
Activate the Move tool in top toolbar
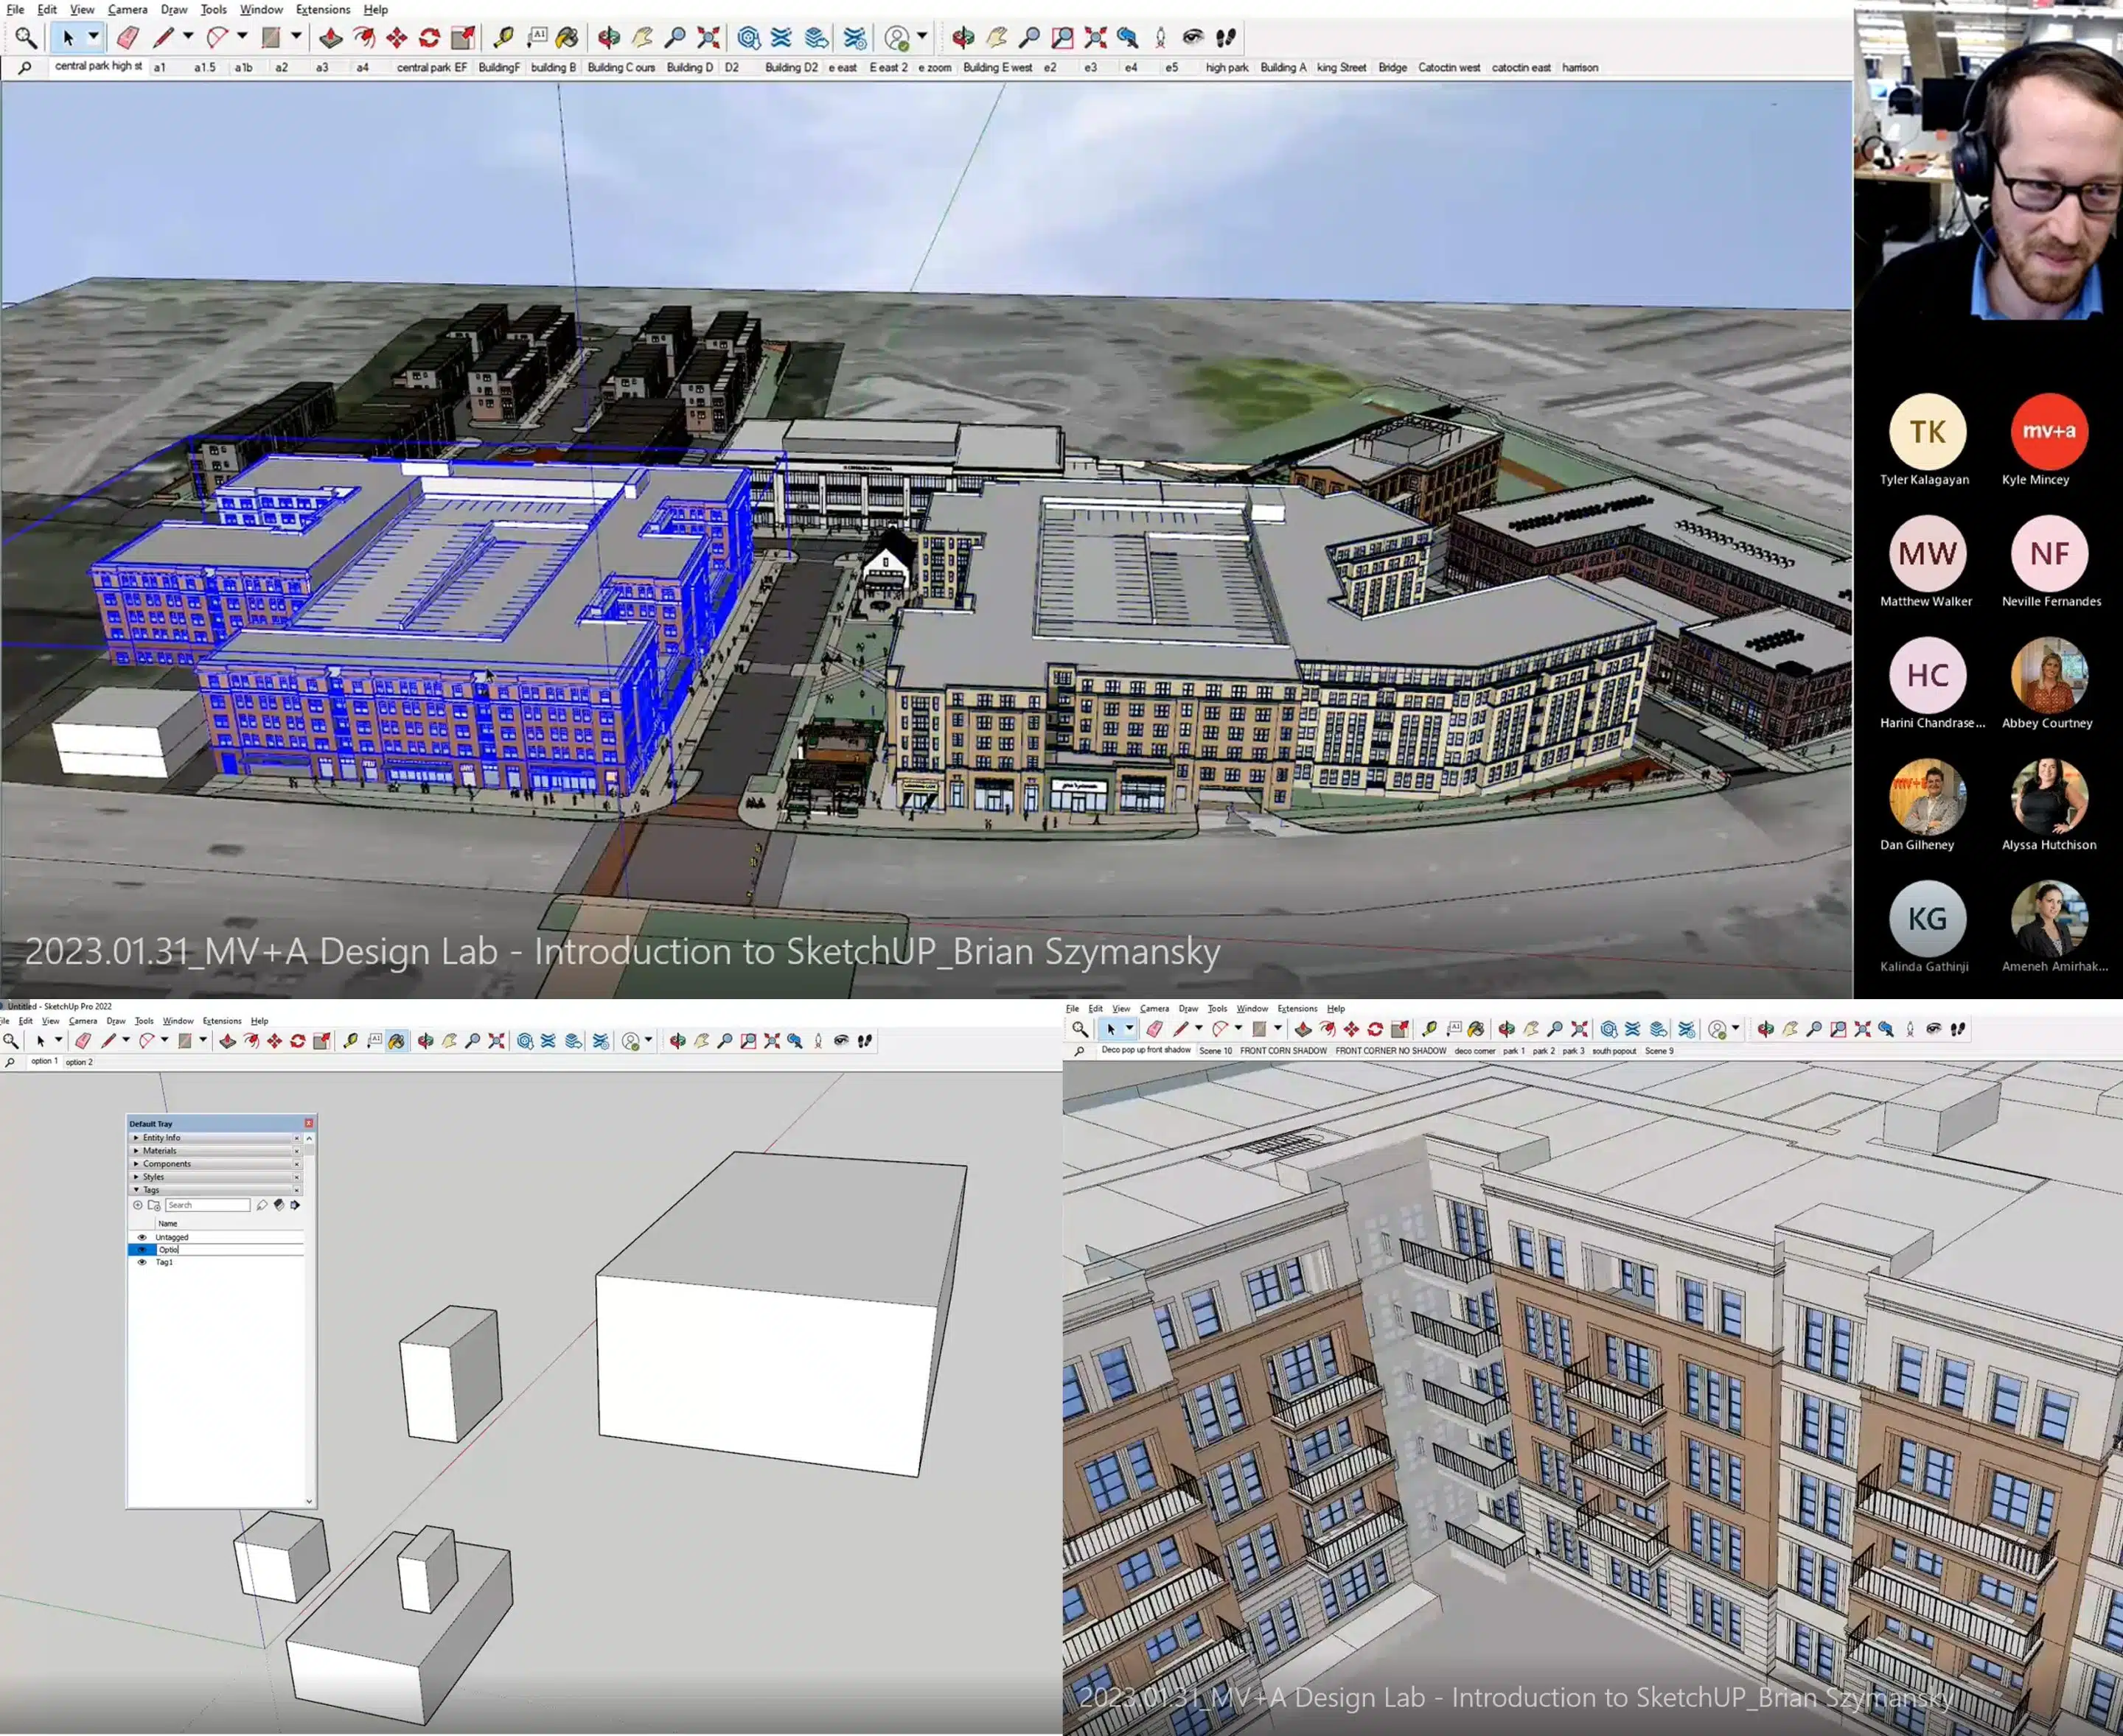click(x=397, y=38)
